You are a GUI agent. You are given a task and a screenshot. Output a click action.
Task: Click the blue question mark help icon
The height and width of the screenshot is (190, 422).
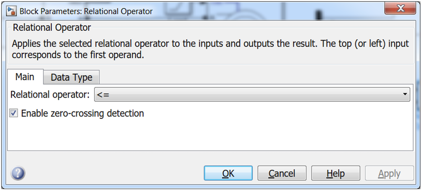tap(18, 173)
